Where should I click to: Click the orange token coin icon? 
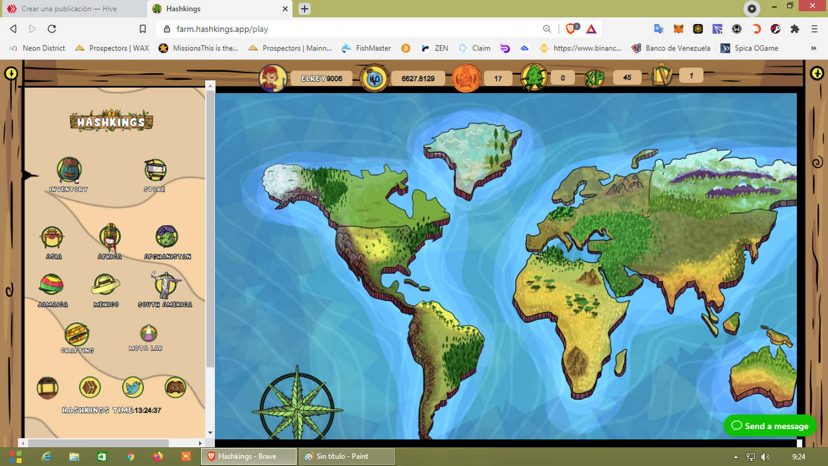[x=466, y=78]
